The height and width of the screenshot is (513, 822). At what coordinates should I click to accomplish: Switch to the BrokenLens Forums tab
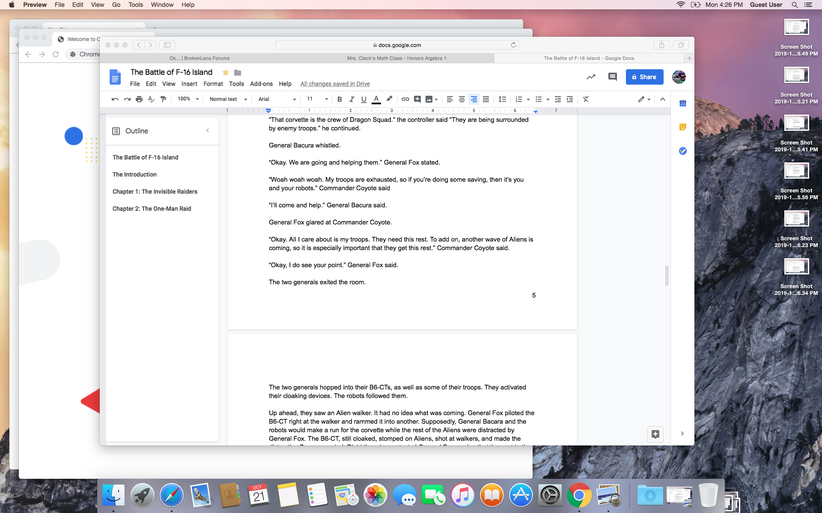pyautogui.click(x=200, y=58)
